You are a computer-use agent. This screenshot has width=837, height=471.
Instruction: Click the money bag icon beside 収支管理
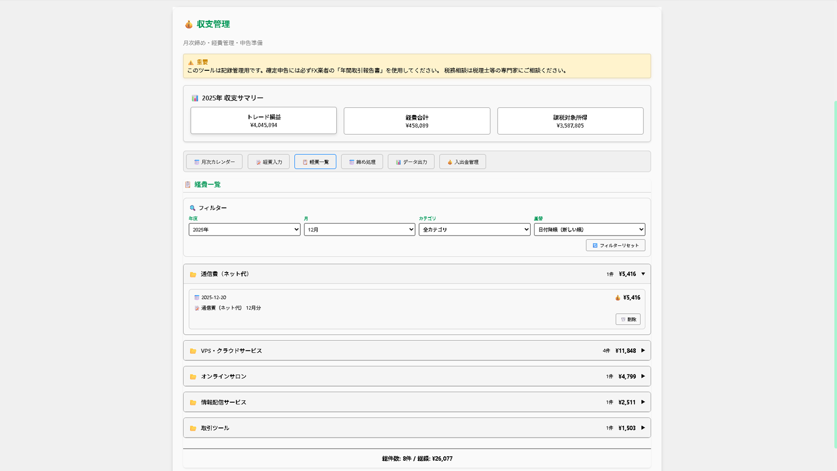189,25
